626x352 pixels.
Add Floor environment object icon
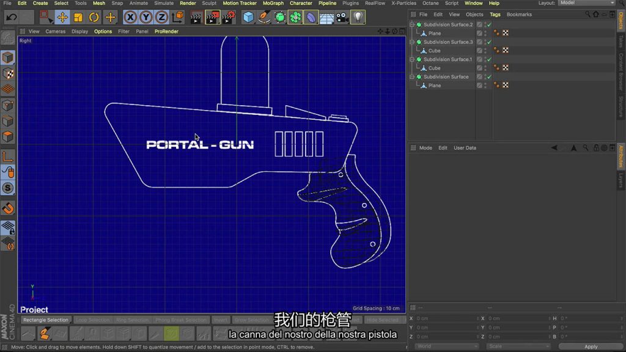pyautogui.click(x=326, y=17)
